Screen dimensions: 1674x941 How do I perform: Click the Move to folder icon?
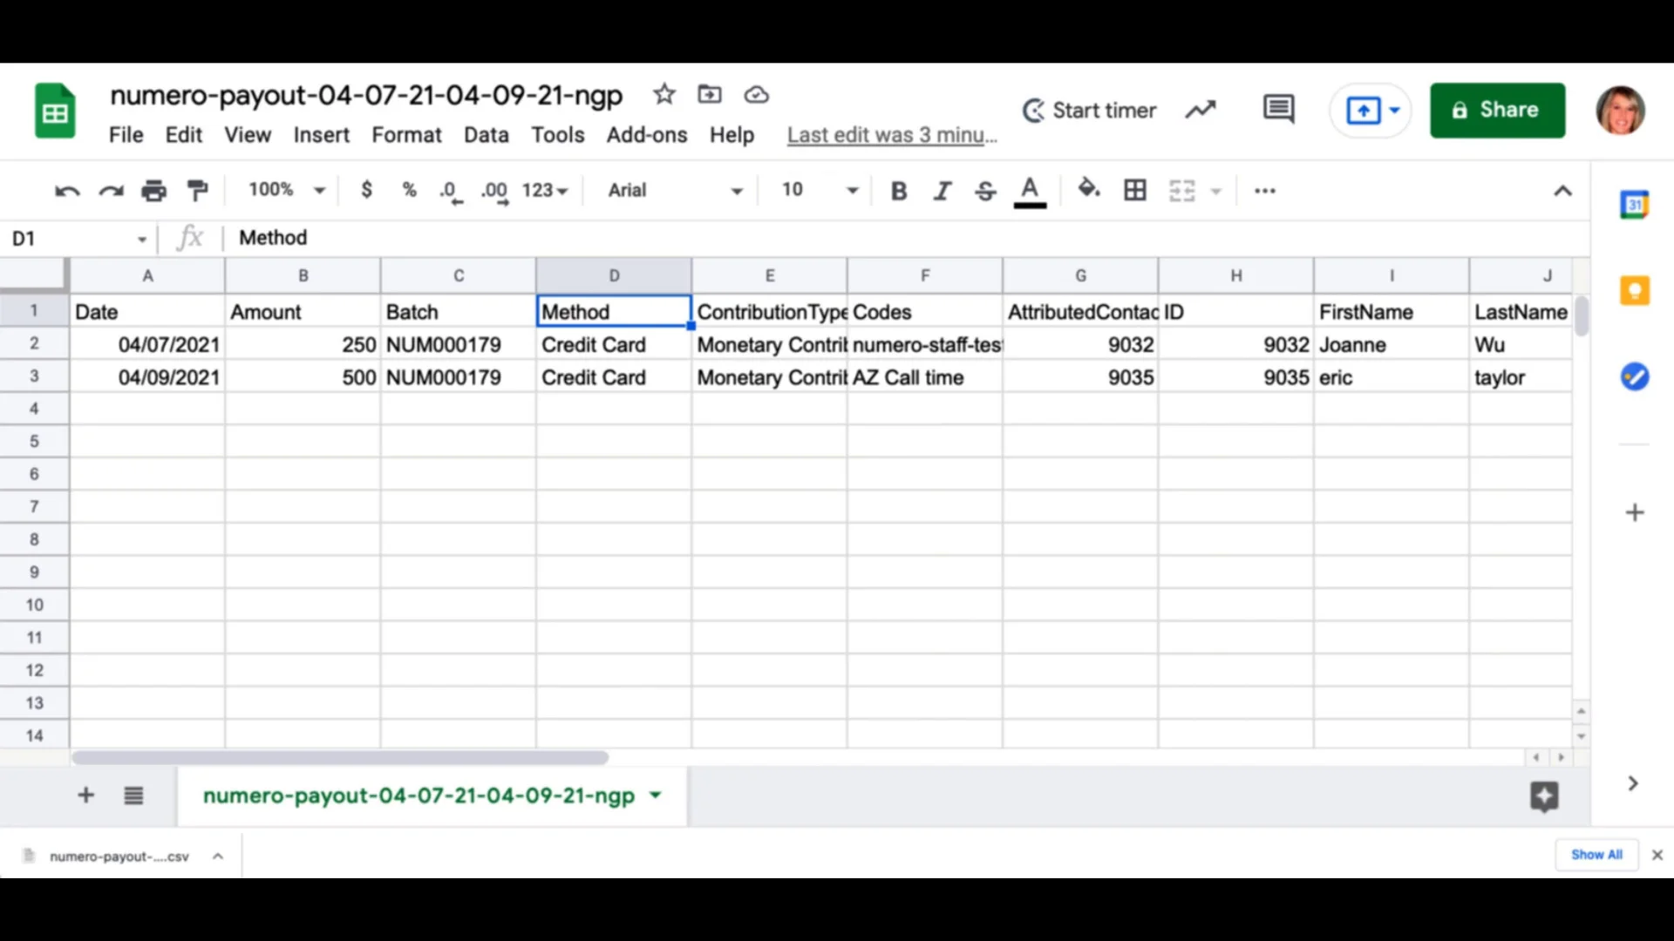point(710,94)
